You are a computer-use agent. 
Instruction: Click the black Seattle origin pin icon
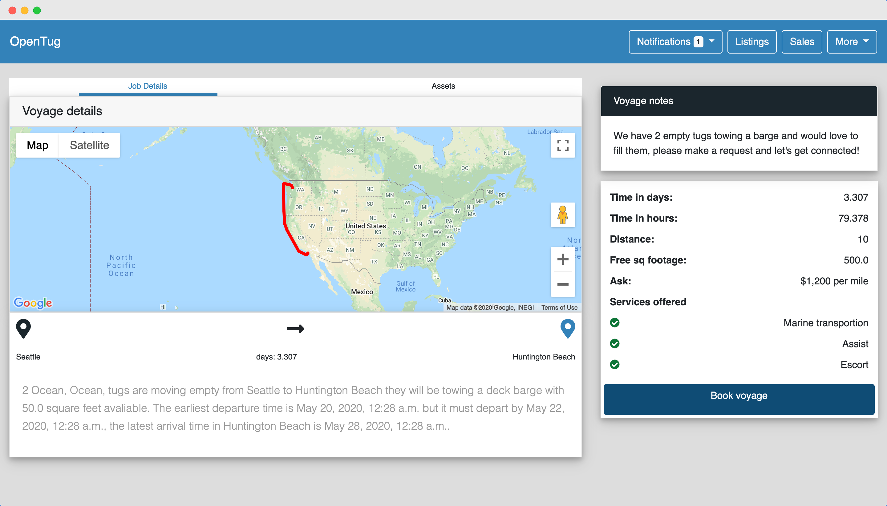(23, 328)
